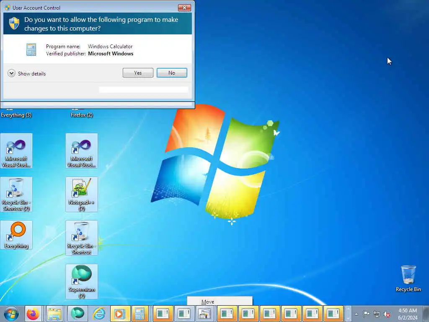429x322 pixels.
Task: Open the Windows Start menu orb
Action: click(11, 314)
